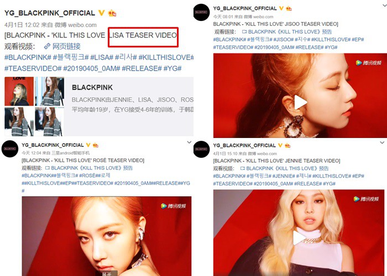Open BLACKPINK《KILL THIS LOVE》预告 link in ROSÉ post
This screenshot has height=276, width=387.
[92, 168]
